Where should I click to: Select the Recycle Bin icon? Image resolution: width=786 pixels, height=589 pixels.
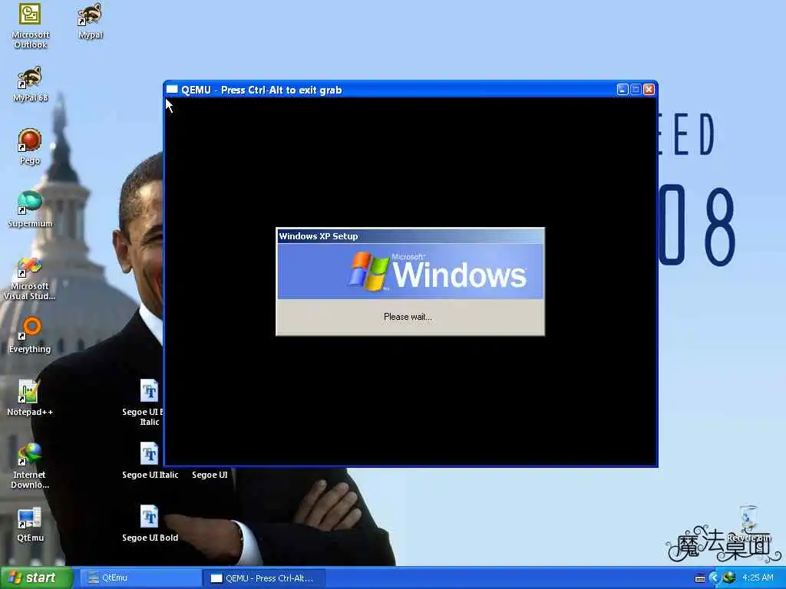click(x=748, y=523)
